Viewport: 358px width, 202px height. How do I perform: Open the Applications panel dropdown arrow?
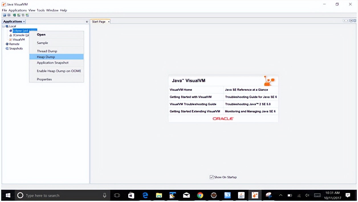tap(24, 22)
